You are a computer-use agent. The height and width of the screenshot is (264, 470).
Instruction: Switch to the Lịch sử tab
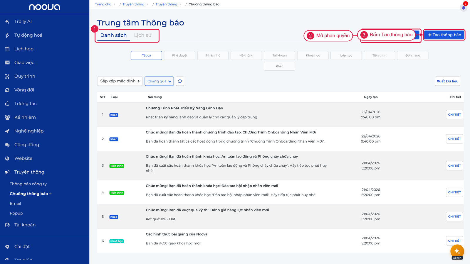tap(143, 35)
